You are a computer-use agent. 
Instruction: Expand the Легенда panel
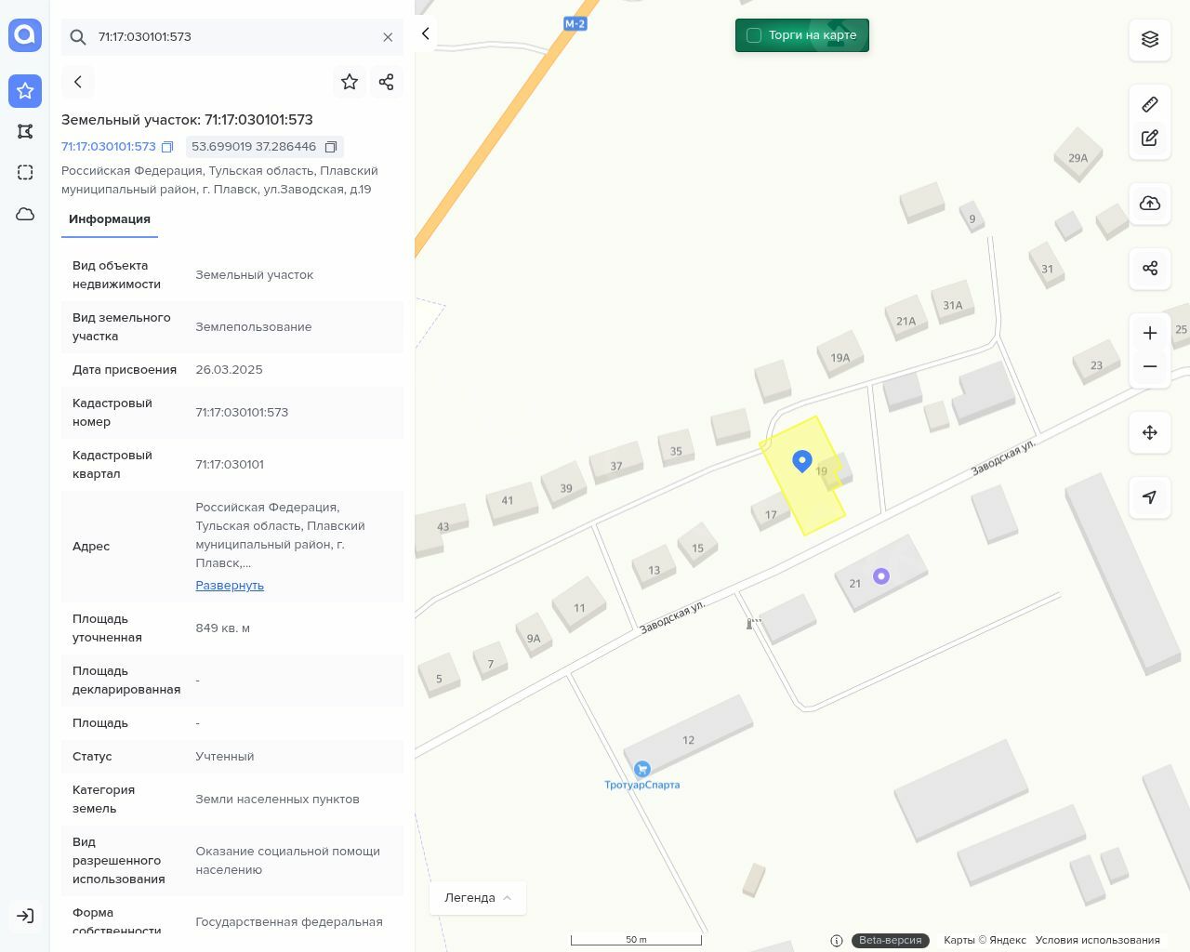(x=478, y=897)
